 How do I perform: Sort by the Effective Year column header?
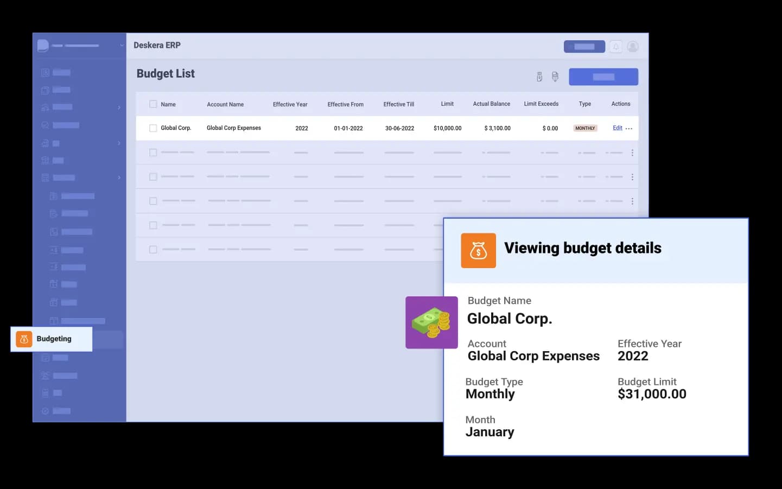click(290, 104)
